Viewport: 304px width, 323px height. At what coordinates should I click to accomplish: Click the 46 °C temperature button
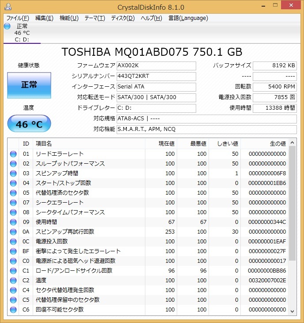[29, 123]
